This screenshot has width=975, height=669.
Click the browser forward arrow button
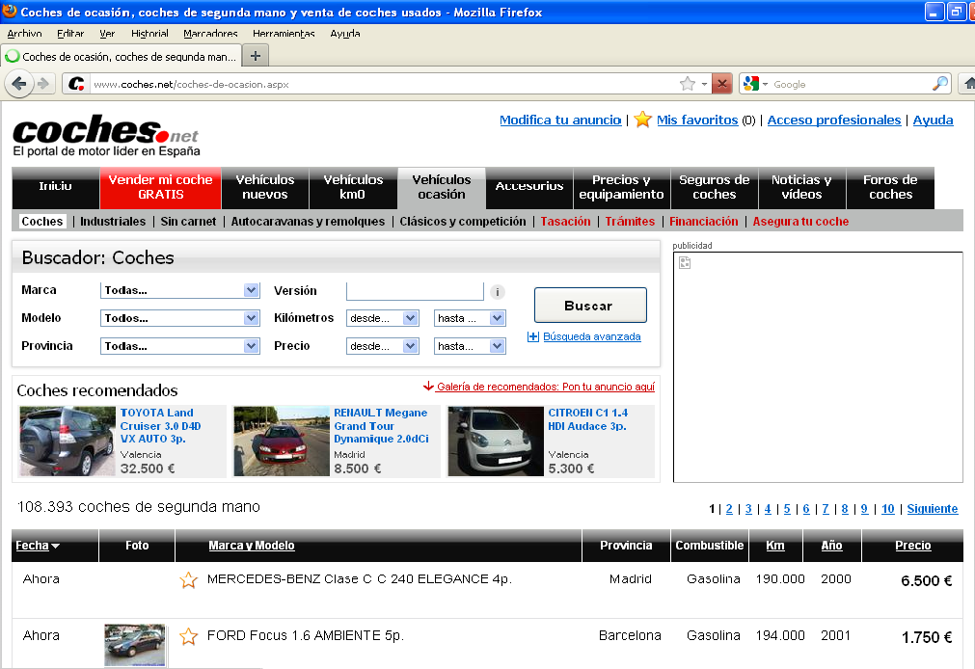[x=42, y=83]
